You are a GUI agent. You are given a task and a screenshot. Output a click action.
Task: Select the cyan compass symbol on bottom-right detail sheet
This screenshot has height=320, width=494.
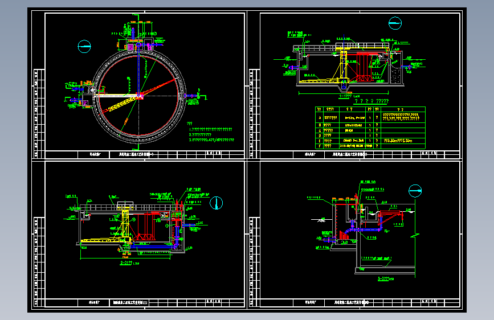(x=415, y=191)
